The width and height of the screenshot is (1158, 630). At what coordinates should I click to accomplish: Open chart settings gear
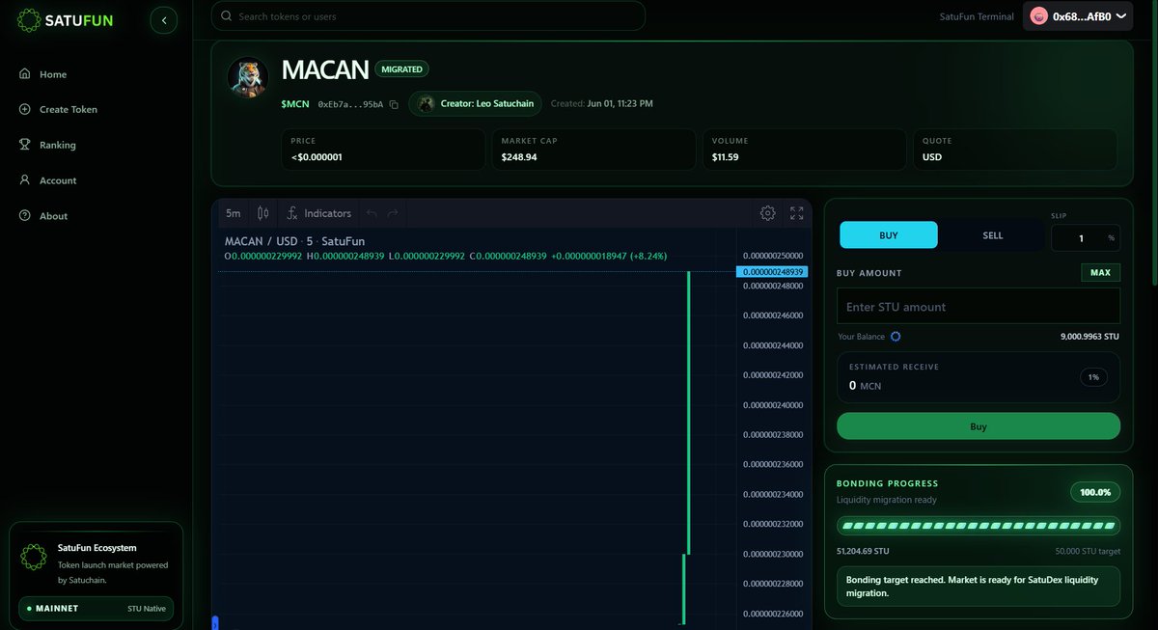pyautogui.click(x=768, y=213)
